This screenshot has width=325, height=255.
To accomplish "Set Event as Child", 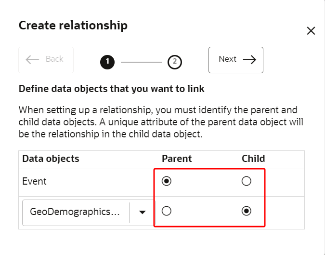I will tap(247, 181).
